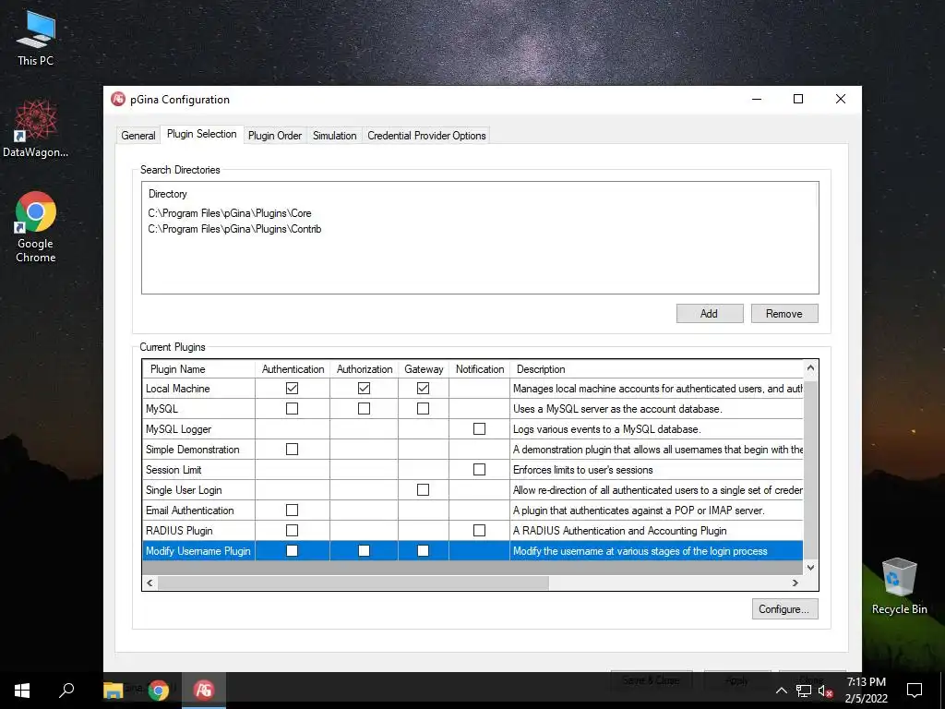
Task: Enable MySQL Authorization checkbox
Action: coord(364,409)
